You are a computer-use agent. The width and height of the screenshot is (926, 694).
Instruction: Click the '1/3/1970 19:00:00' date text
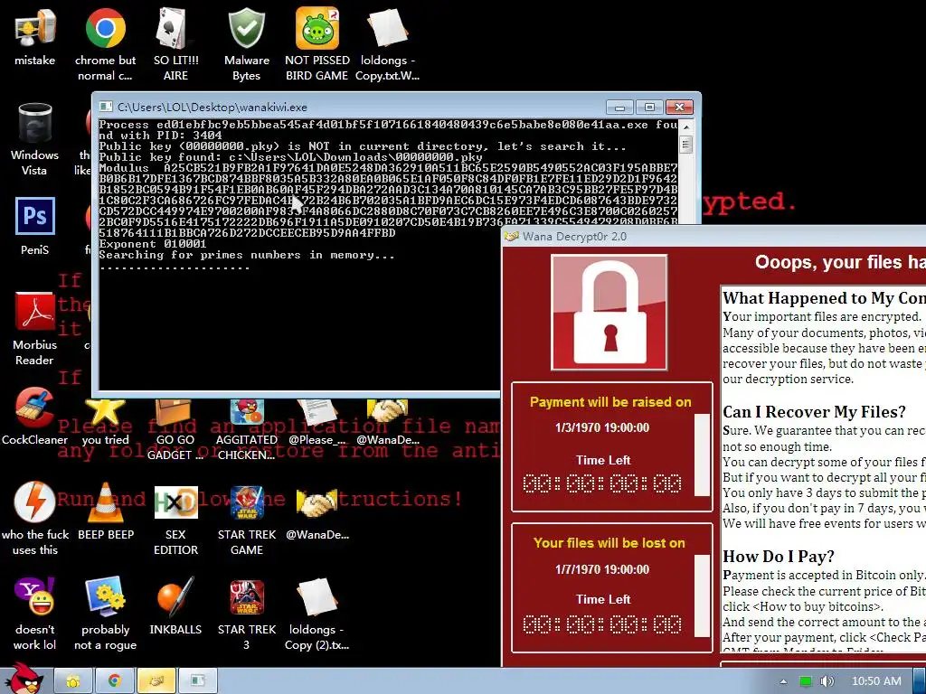(602, 427)
